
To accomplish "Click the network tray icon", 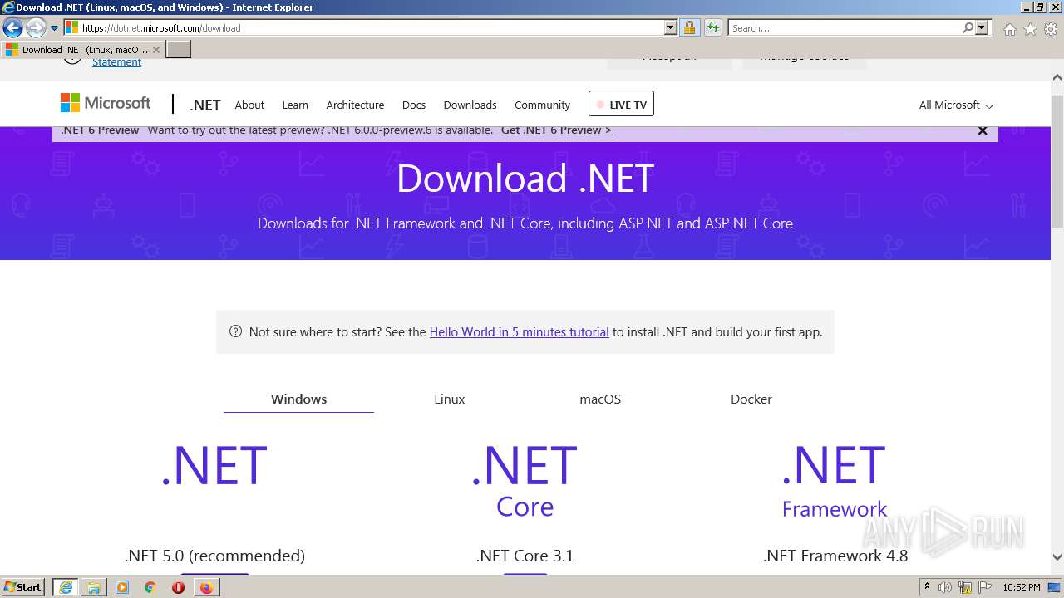I will 965,587.
